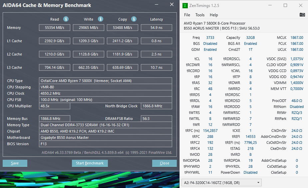Click Start Benchmark in AIDA64

tap(90, 163)
